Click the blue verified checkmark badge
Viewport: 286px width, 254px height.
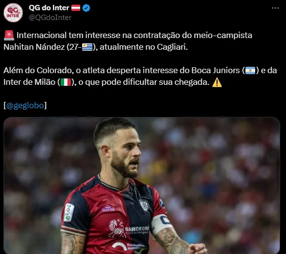click(x=86, y=8)
